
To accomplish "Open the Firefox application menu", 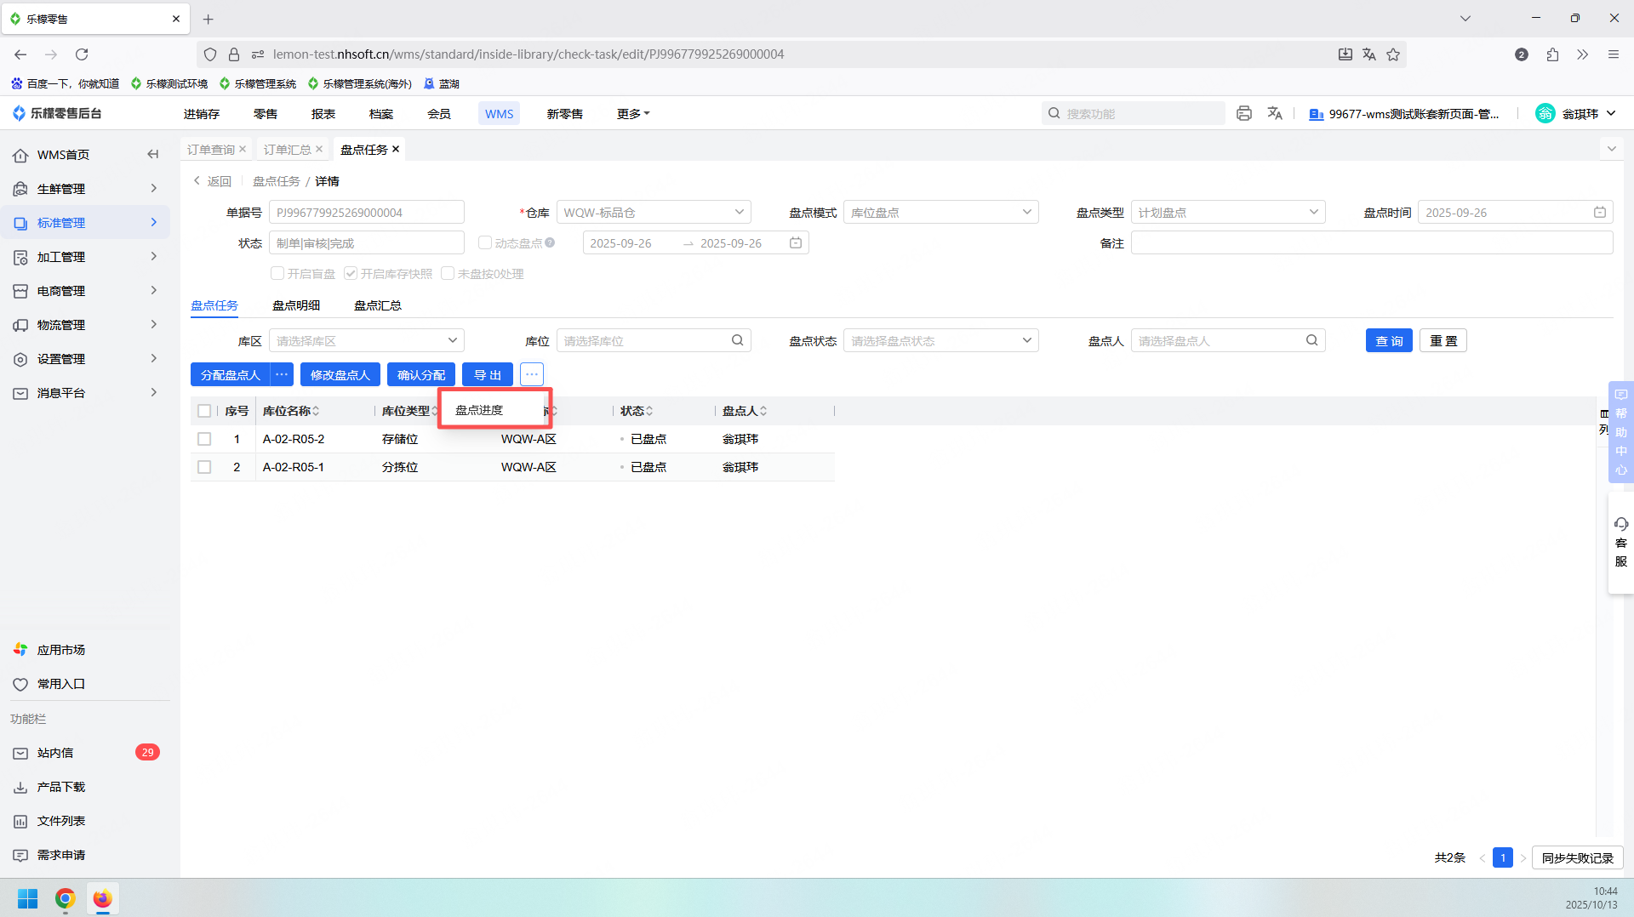I will click(x=1614, y=54).
